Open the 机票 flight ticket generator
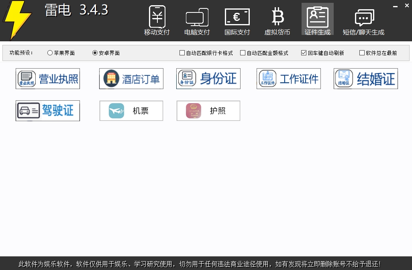This screenshot has width=412, height=270. click(x=131, y=110)
